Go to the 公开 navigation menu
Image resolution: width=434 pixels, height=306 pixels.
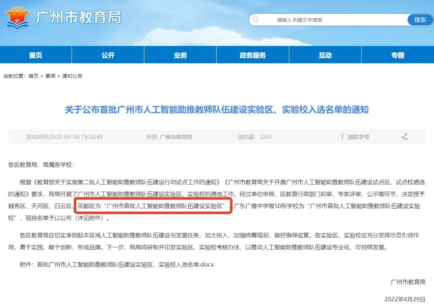(108, 55)
